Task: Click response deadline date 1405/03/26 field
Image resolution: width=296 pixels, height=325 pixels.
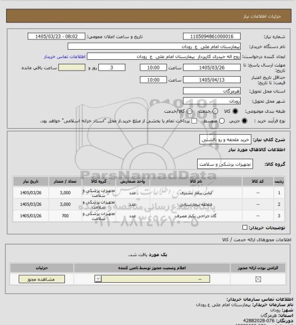Action: (212, 68)
